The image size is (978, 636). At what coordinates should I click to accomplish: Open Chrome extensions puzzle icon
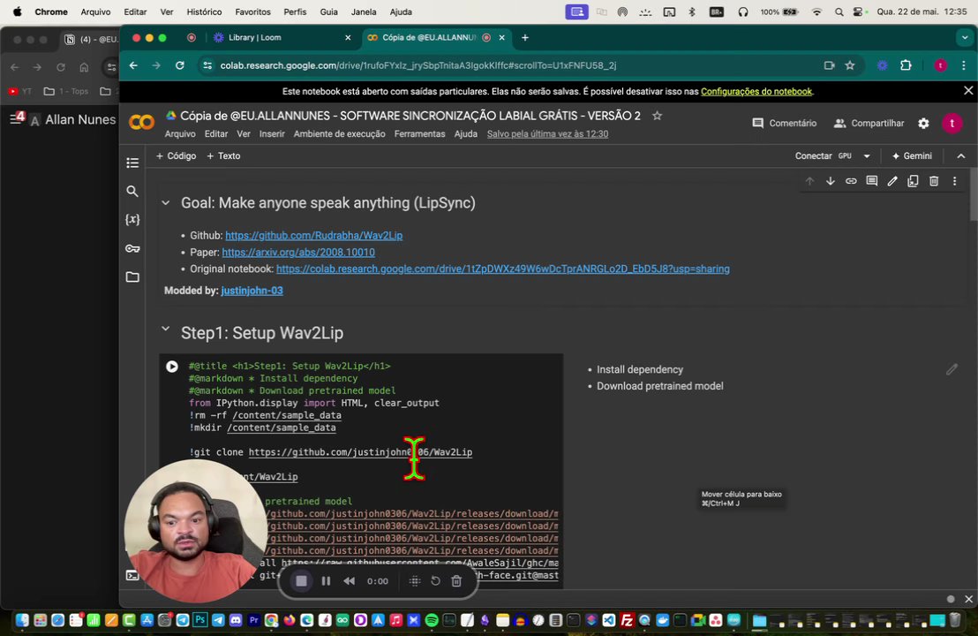[x=906, y=64]
